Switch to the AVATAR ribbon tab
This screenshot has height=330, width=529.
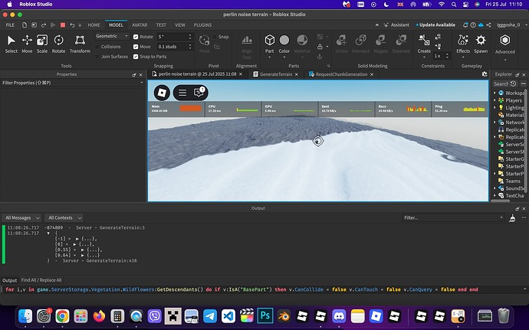tap(140, 25)
